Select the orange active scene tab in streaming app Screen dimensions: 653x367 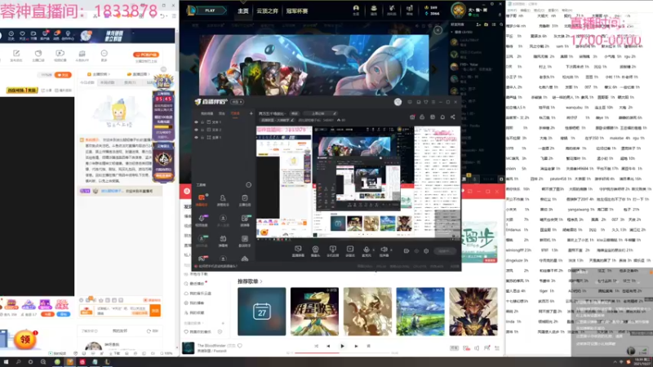tap(235, 113)
